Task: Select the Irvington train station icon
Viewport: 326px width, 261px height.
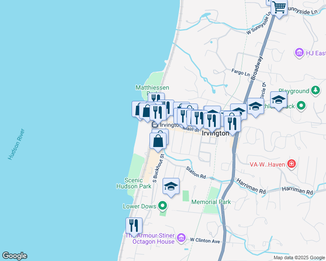Action: click(x=154, y=125)
